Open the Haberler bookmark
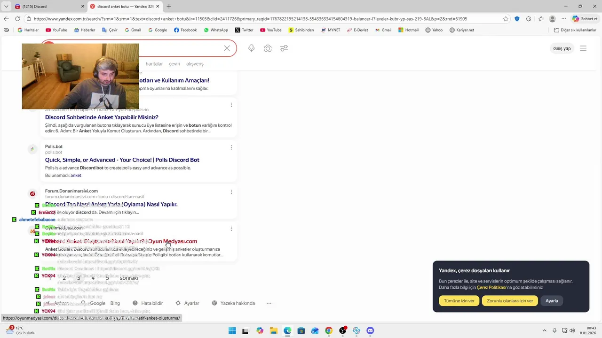The width and height of the screenshot is (602, 338). pyautogui.click(x=85, y=30)
